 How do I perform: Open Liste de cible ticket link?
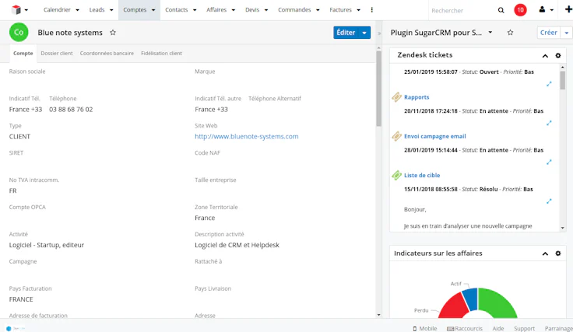(422, 175)
